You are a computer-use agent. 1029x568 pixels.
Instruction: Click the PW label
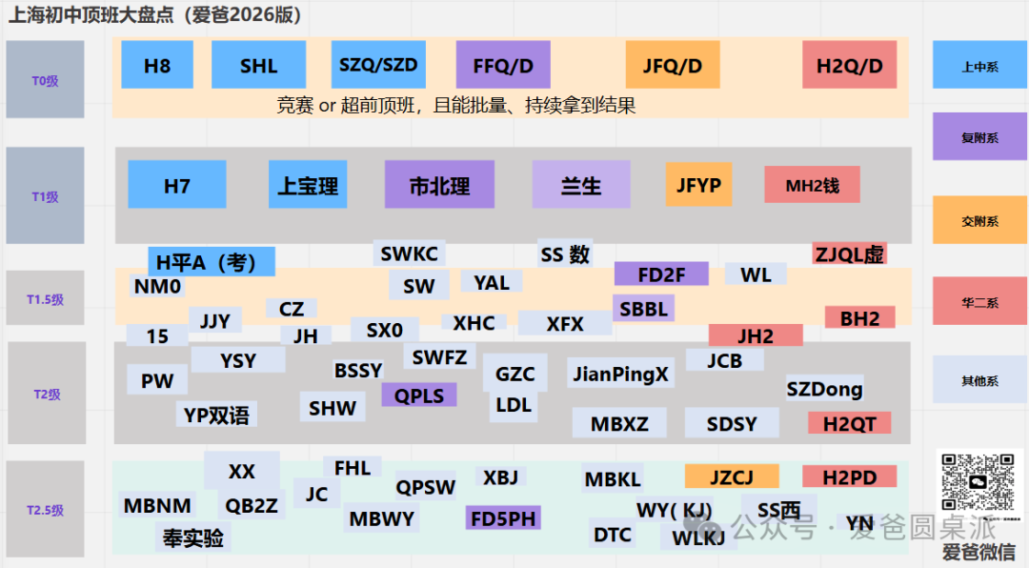pyautogui.click(x=157, y=380)
